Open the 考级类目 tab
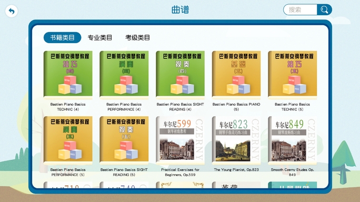The height and width of the screenshot is (202, 360). coord(137,37)
